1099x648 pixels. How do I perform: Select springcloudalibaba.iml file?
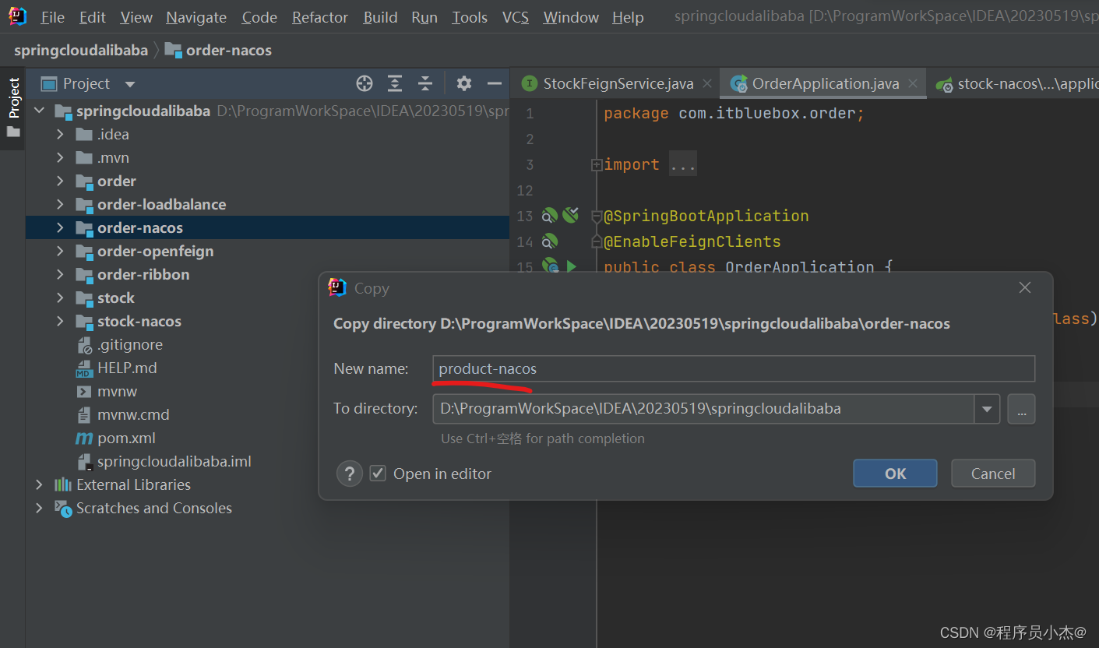click(x=174, y=461)
